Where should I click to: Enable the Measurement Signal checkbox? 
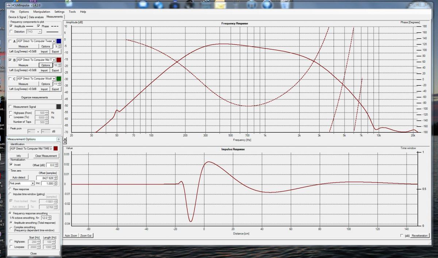pos(10,106)
